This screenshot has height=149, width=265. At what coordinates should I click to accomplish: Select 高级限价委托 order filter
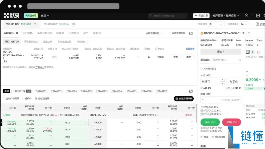click(31, 42)
